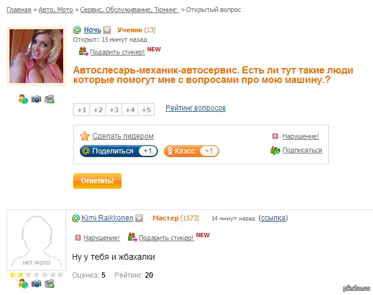Rate the question with +5
Image resolution: width=373 pixels, height=295 pixels.
(x=146, y=110)
